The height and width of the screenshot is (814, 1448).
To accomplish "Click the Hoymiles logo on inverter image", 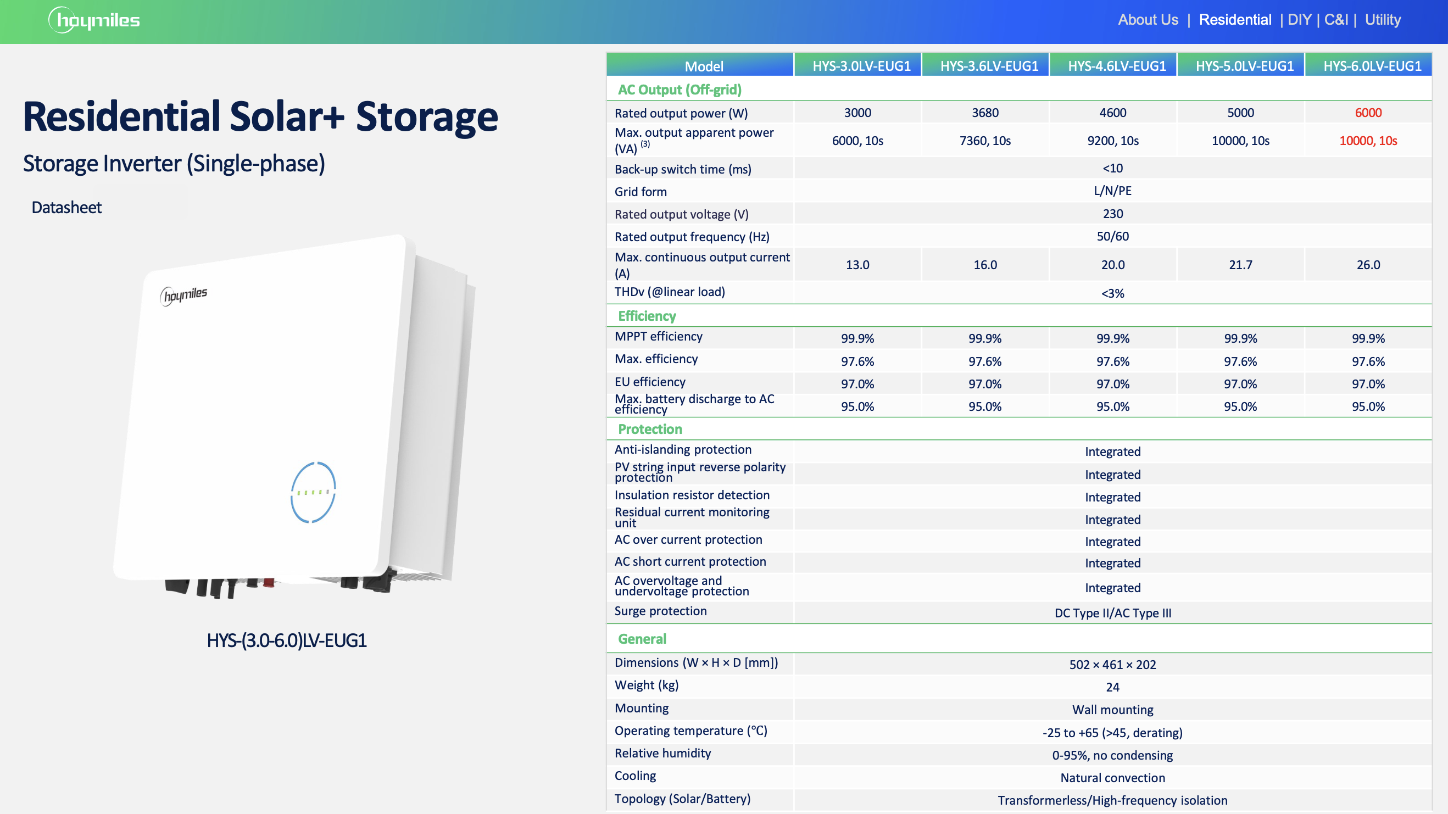I will point(184,295).
